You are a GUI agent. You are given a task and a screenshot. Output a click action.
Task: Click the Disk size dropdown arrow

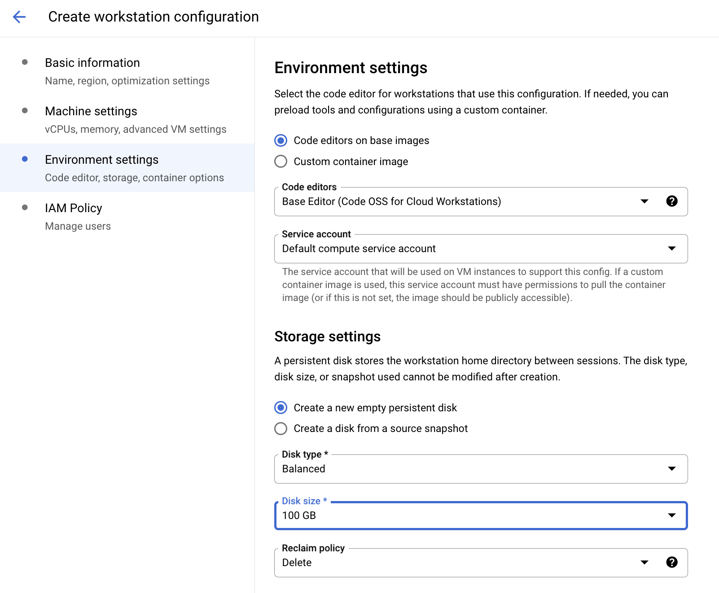coord(671,515)
